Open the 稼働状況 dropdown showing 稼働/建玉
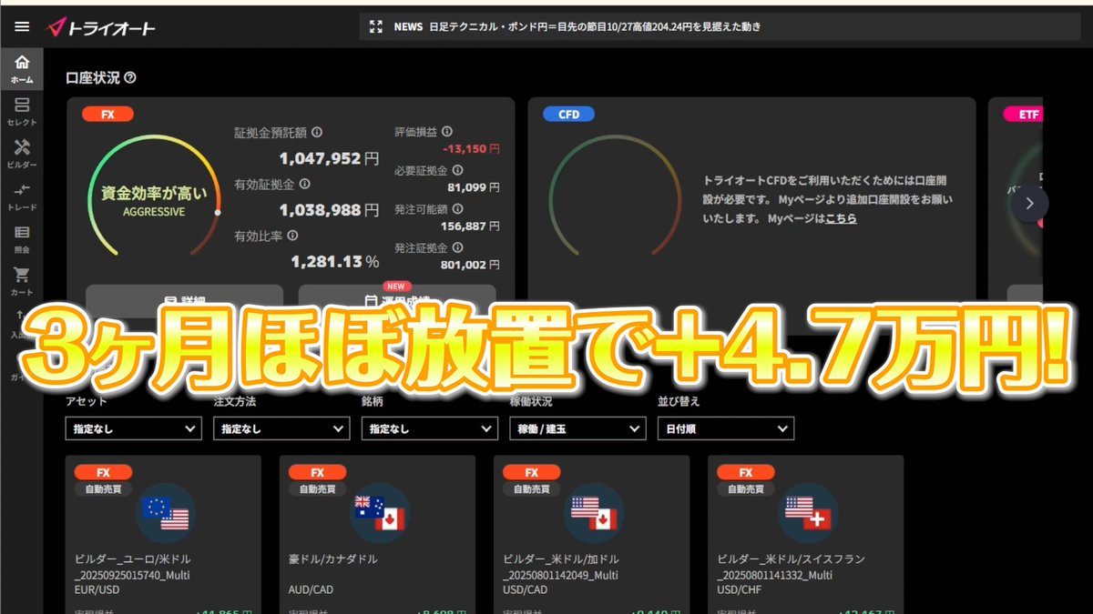This screenshot has height=614, width=1093. pyautogui.click(x=577, y=428)
